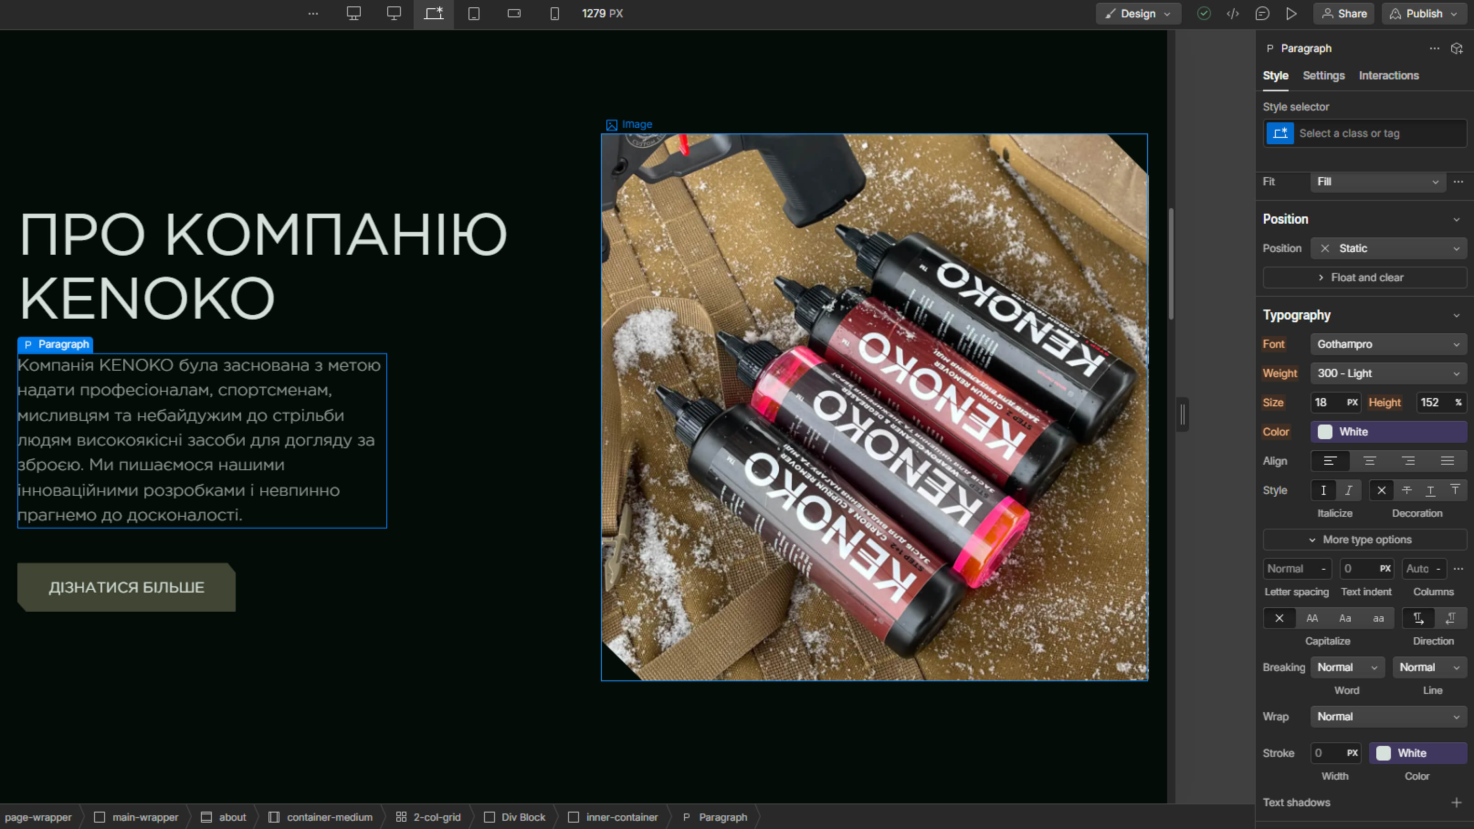1474x829 pixels.
Task: Open more options next to Fit
Action: pos(1458,182)
